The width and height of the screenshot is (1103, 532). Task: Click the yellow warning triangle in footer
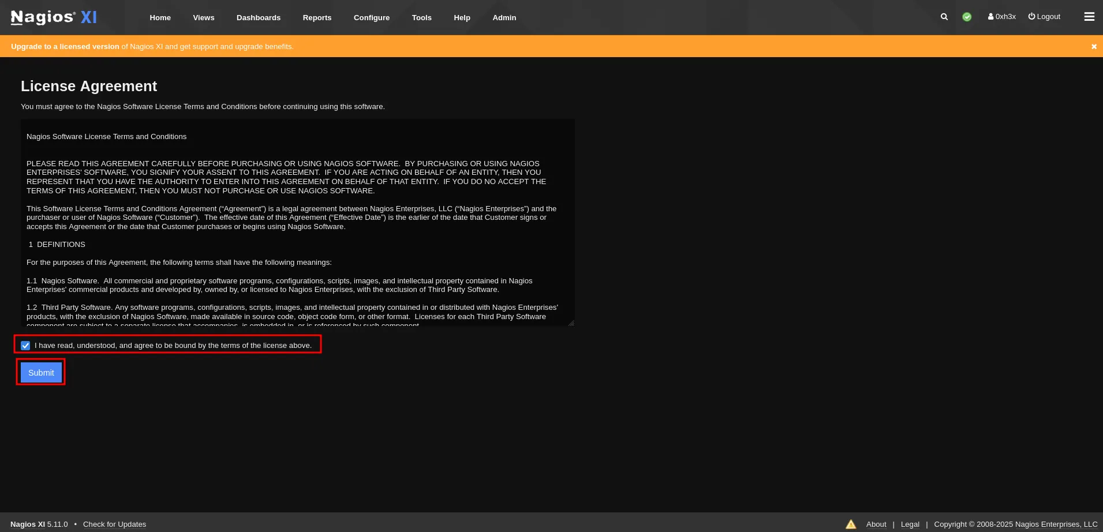(x=851, y=524)
